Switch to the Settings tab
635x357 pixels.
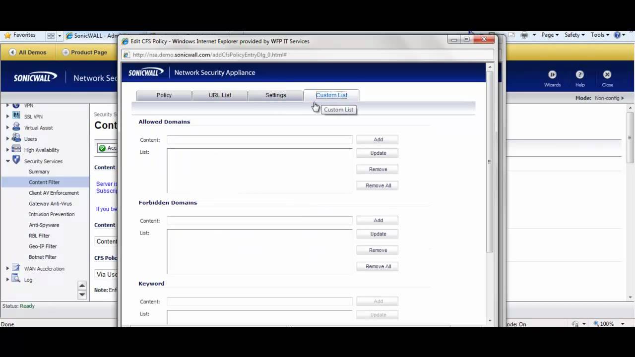pyautogui.click(x=275, y=95)
